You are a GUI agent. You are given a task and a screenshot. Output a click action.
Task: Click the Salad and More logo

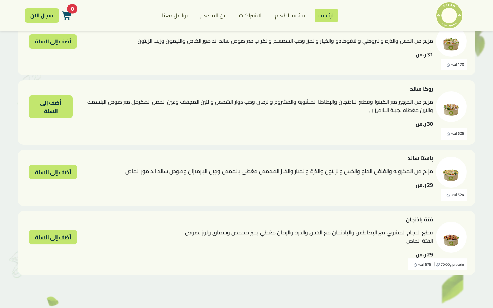[449, 15]
